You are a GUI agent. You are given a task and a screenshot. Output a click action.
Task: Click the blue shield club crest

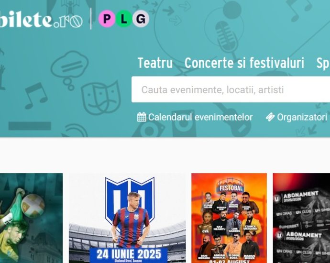(130, 200)
